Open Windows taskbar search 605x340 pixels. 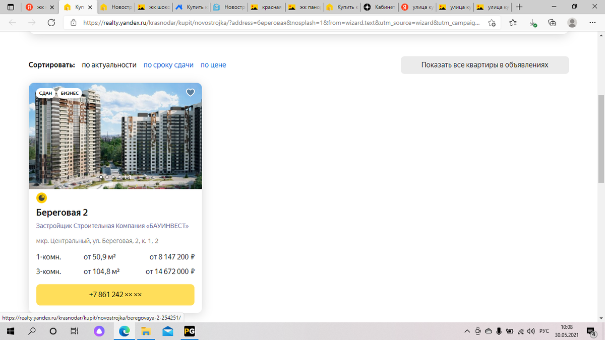pyautogui.click(x=32, y=331)
